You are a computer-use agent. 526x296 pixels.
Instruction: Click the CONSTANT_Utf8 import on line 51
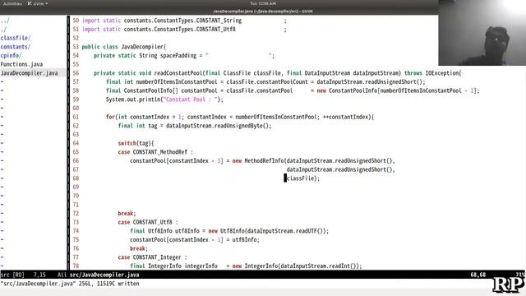coord(215,30)
